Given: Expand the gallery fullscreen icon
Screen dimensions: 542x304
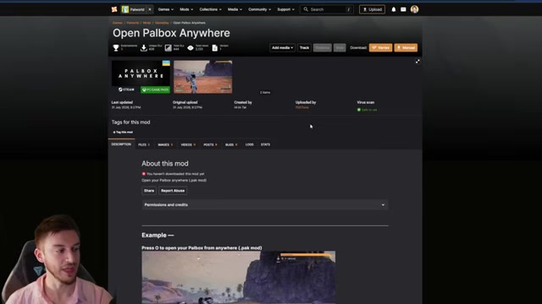Looking at the screenshot, I should tap(418, 62).
